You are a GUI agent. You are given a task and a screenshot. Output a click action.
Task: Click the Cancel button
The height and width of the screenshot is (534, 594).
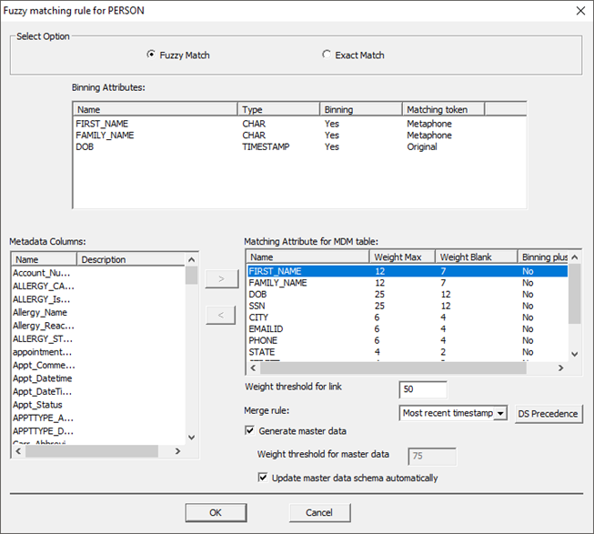click(319, 512)
